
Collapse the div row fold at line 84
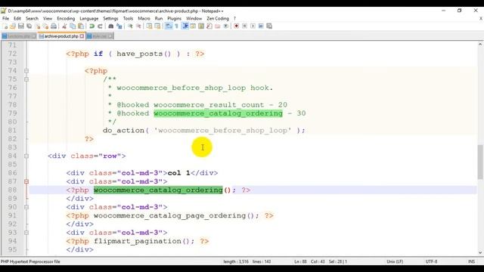tap(26, 156)
